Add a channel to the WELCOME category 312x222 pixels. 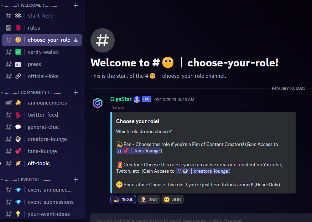[76, 5]
